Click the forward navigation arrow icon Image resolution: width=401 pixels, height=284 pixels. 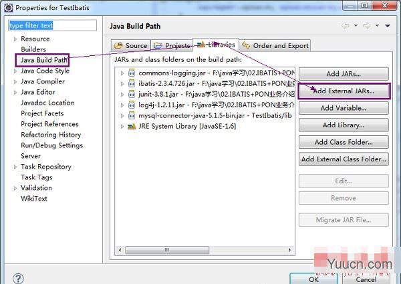click(366, 26)
